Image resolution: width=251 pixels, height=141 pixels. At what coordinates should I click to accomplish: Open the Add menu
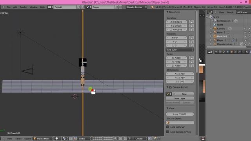pyautogui.click(x=15, y=7)
